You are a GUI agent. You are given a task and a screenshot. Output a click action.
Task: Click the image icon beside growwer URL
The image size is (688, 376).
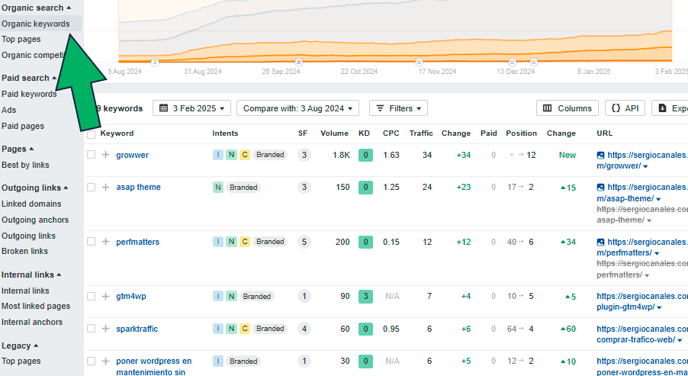tap(601, 156)
